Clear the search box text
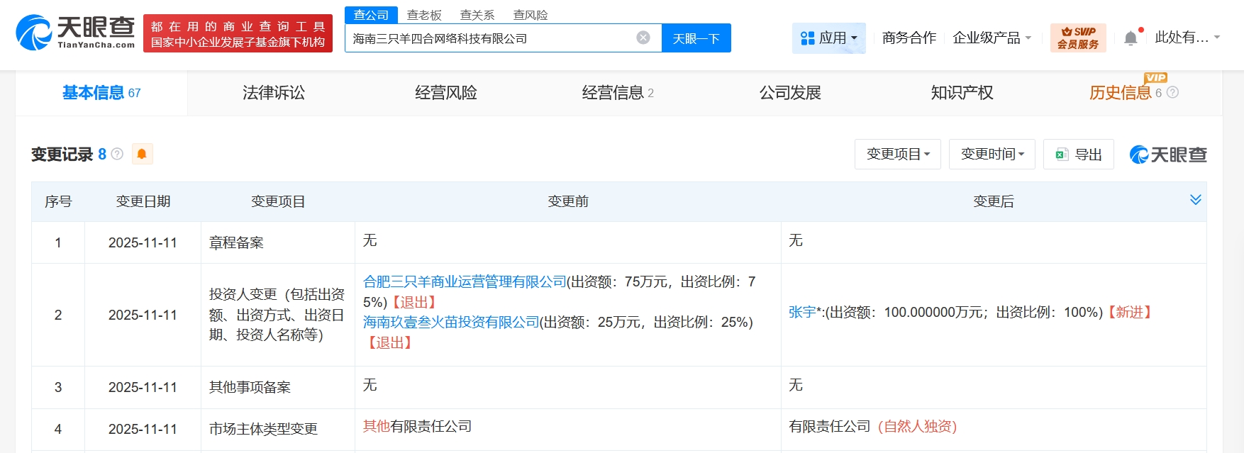The height and width of the screenshot is (453, 1244). (x=643, y=38)
